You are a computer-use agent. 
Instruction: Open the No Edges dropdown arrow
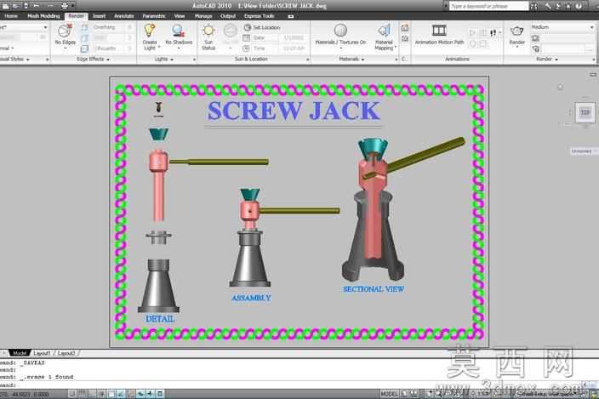[x=65, y=48]
